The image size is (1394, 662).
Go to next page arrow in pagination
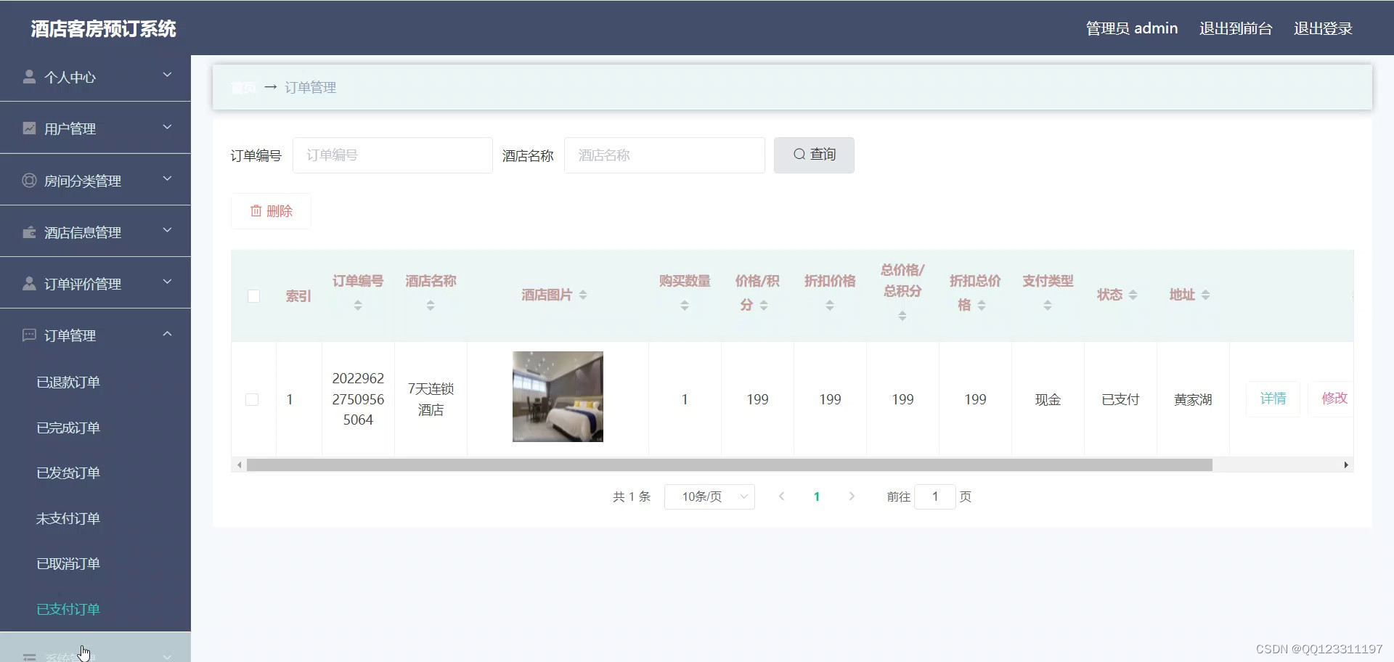852,496
